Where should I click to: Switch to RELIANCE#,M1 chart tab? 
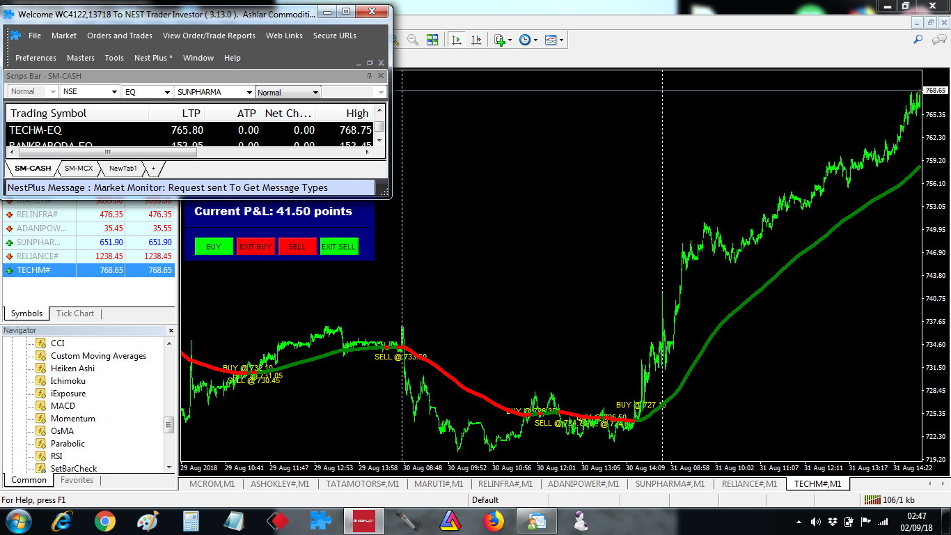tap(750, 483)
